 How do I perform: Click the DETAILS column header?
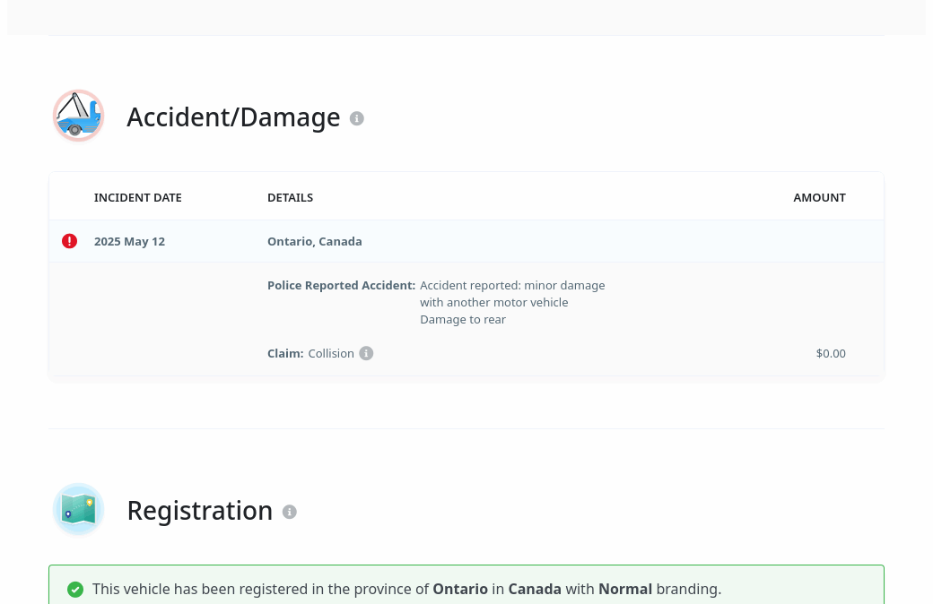[x=290, y=198]
